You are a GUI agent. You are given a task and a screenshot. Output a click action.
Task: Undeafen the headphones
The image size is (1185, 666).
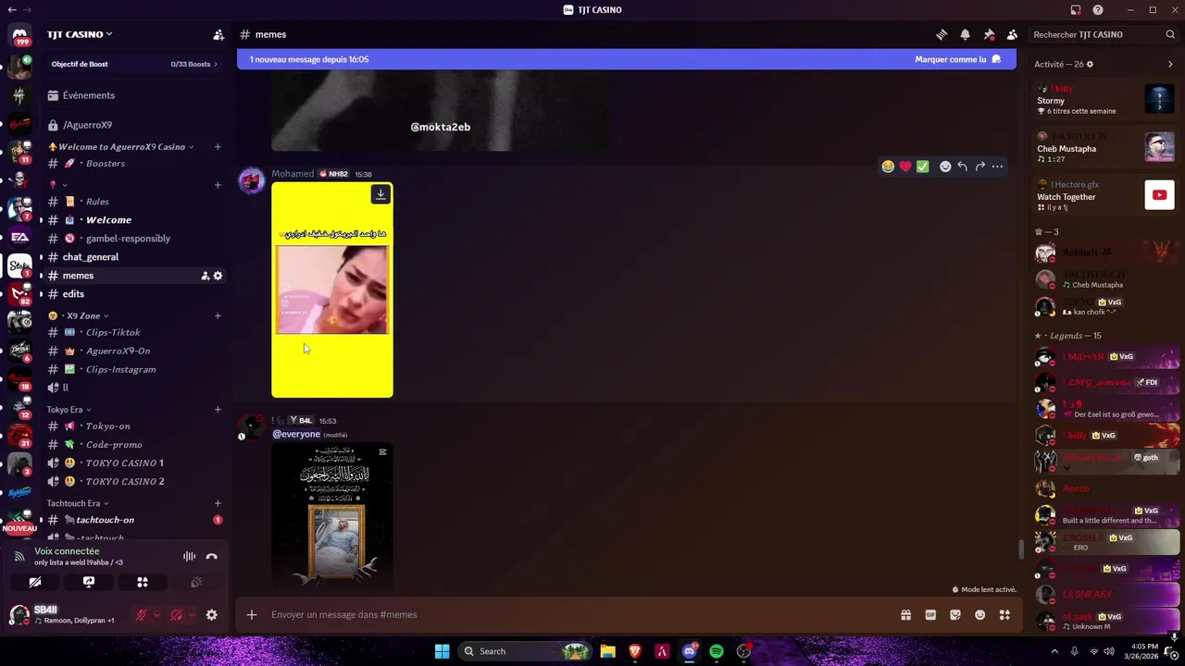[x=176, y=615]
